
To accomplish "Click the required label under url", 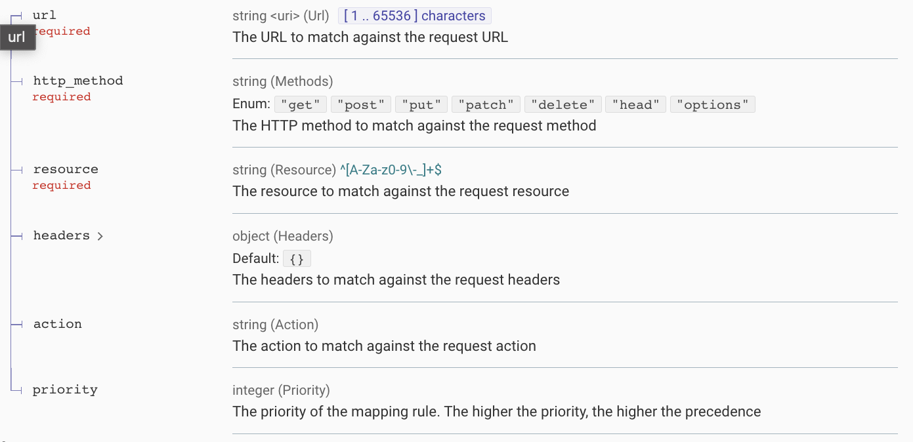I will click(x=61, y=31).
